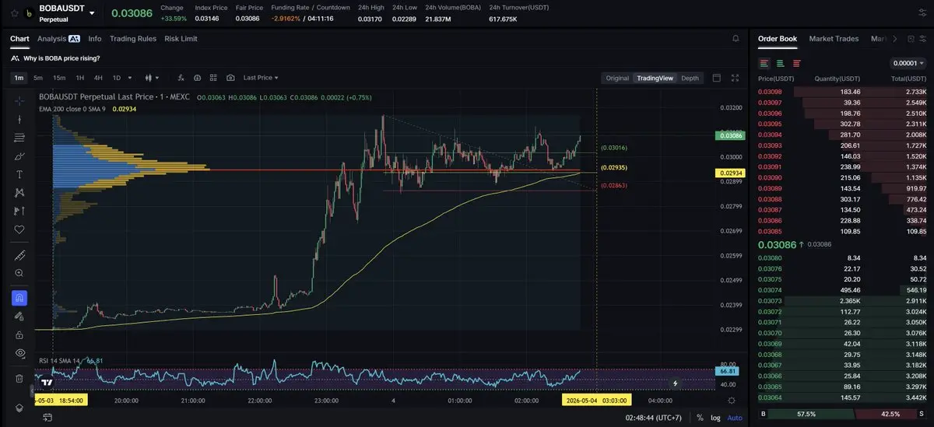Switch chart to TradingView view

[x=655, y=78]
